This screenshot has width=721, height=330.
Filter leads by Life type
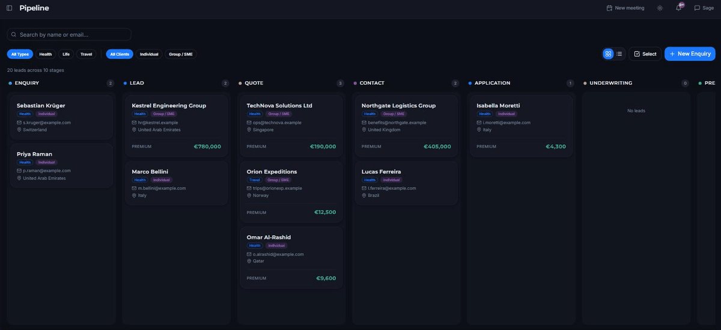[x=66, y=54]
